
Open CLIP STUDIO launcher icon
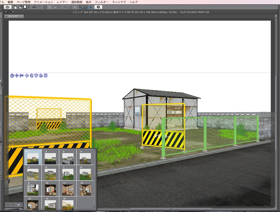coord(8,7)
